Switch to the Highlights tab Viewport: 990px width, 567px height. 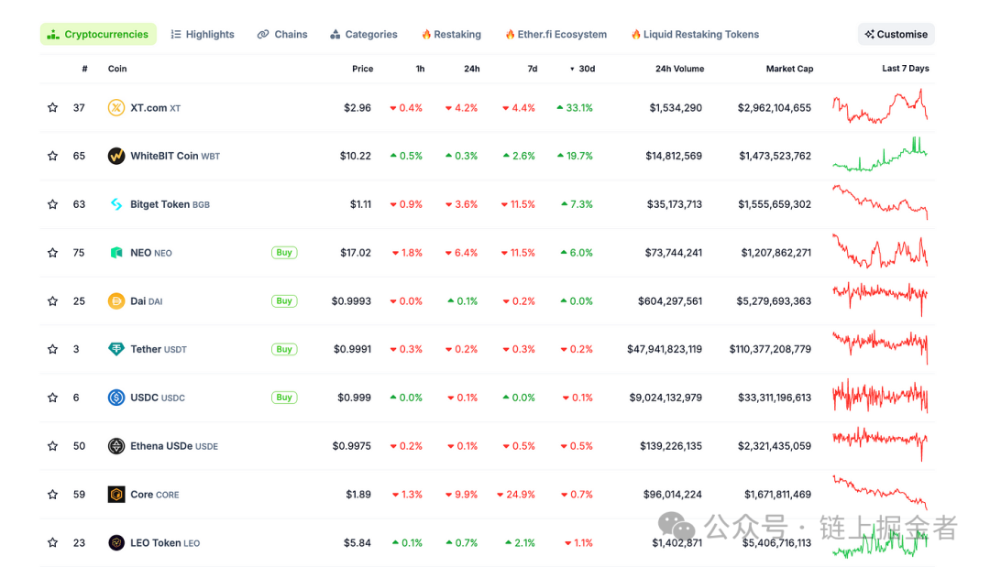coord(203,34)
